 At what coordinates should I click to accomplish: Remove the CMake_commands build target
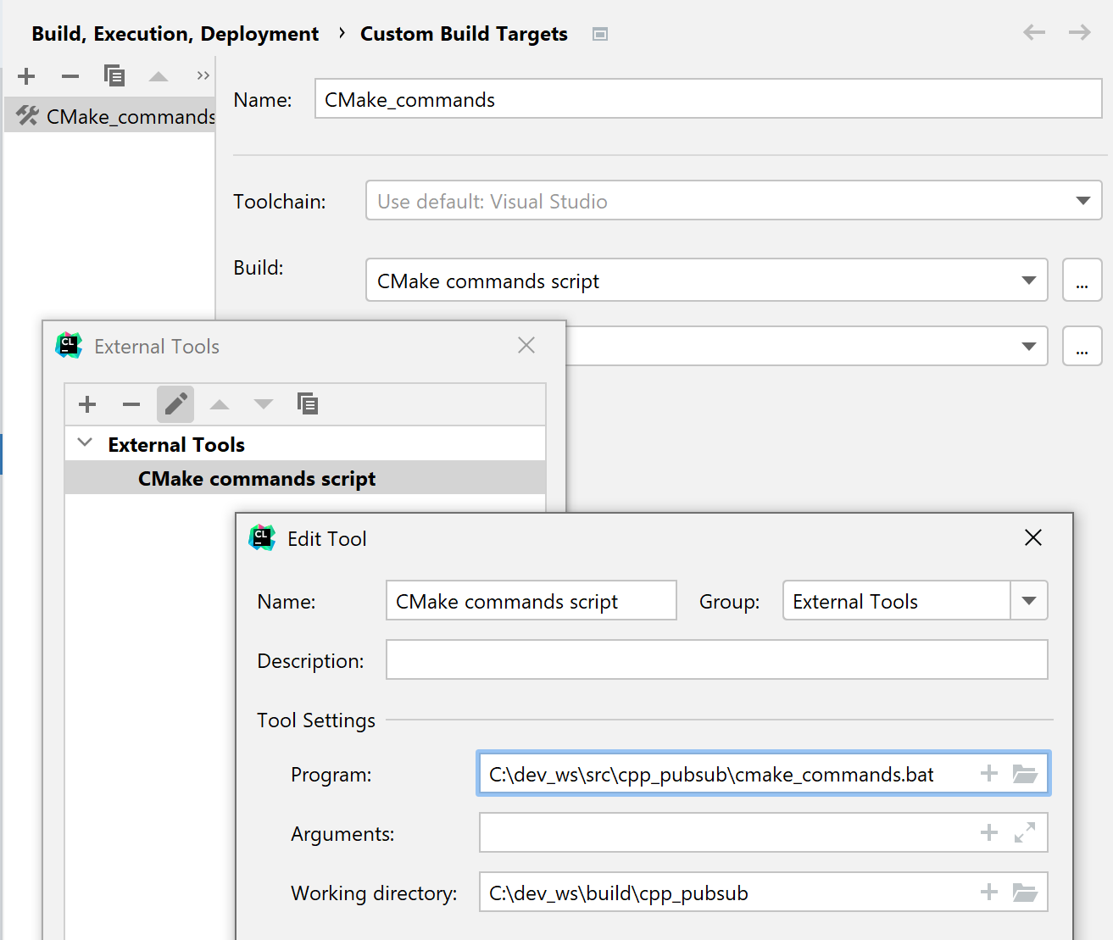(70, 76)
